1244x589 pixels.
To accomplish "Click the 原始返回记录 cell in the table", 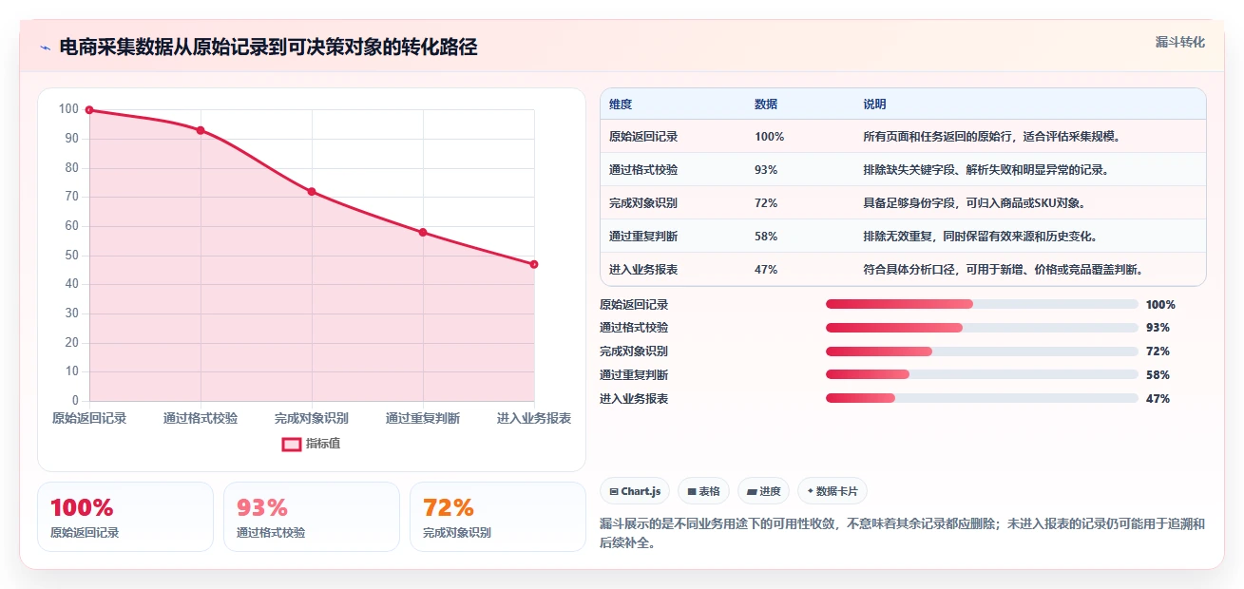I will [x=643, y=137].
